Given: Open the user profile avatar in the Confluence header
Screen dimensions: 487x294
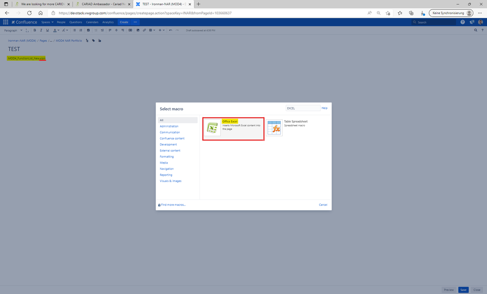Looking at the screenshot, I should pyautogui.click(x=481, y=22).
